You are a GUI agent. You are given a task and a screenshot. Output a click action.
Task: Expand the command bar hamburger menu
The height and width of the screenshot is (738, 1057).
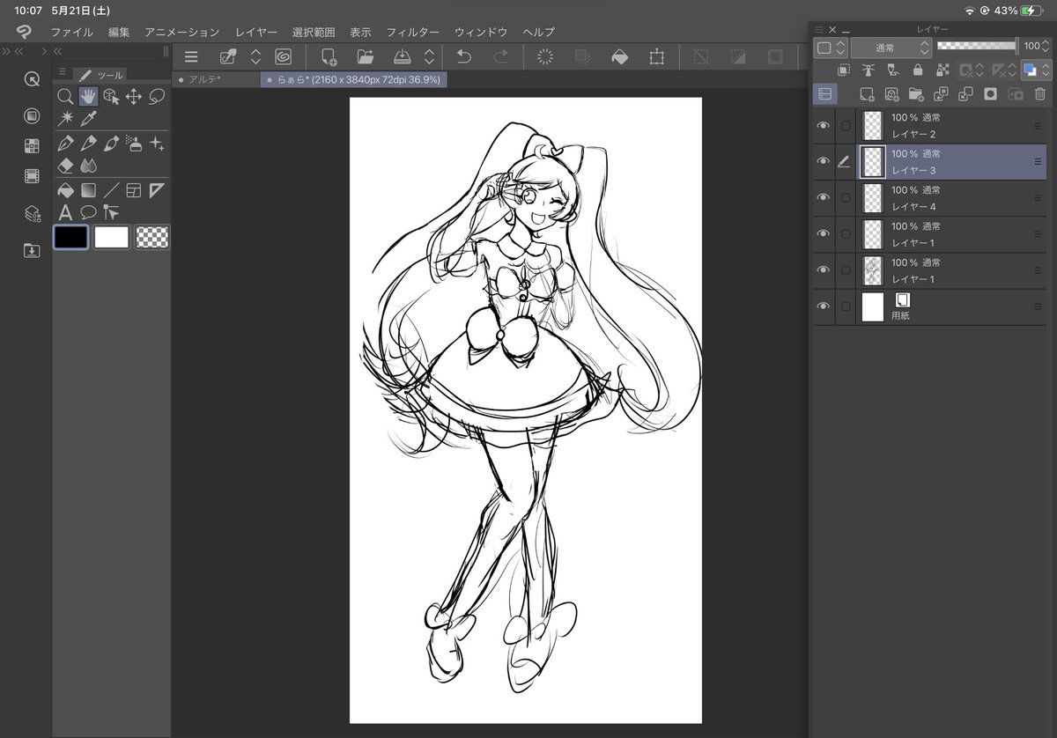(x=191, y=57)
